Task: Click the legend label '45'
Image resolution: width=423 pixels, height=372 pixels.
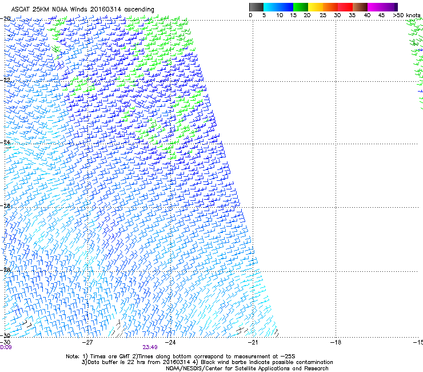Action: coord(381,15)
